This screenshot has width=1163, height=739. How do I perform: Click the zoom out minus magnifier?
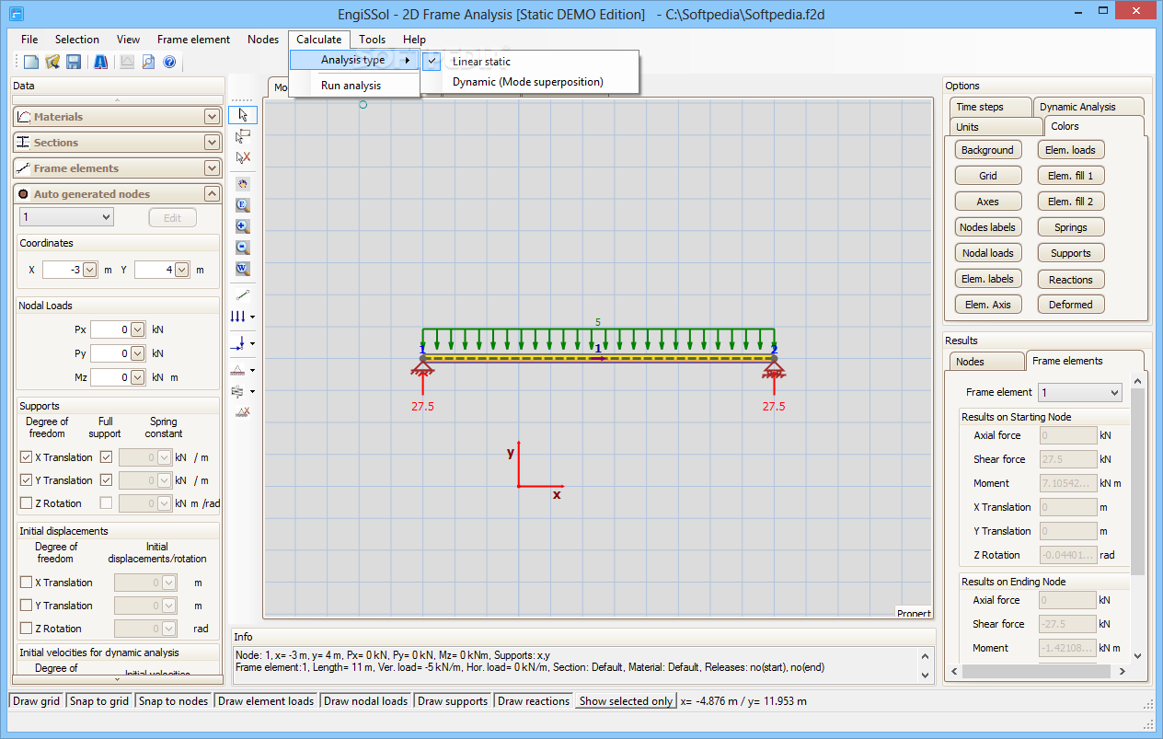click(x=243, y=247)
